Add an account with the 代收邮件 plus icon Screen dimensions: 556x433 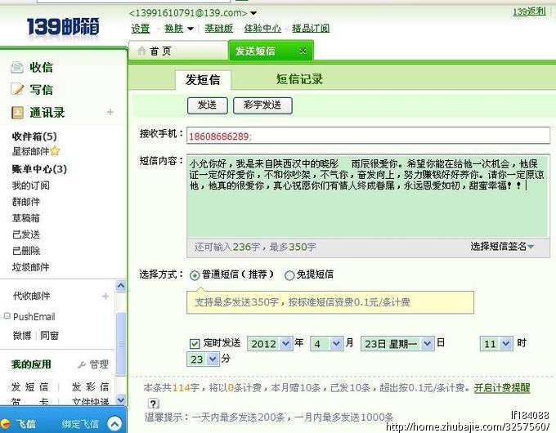[105, 296]
